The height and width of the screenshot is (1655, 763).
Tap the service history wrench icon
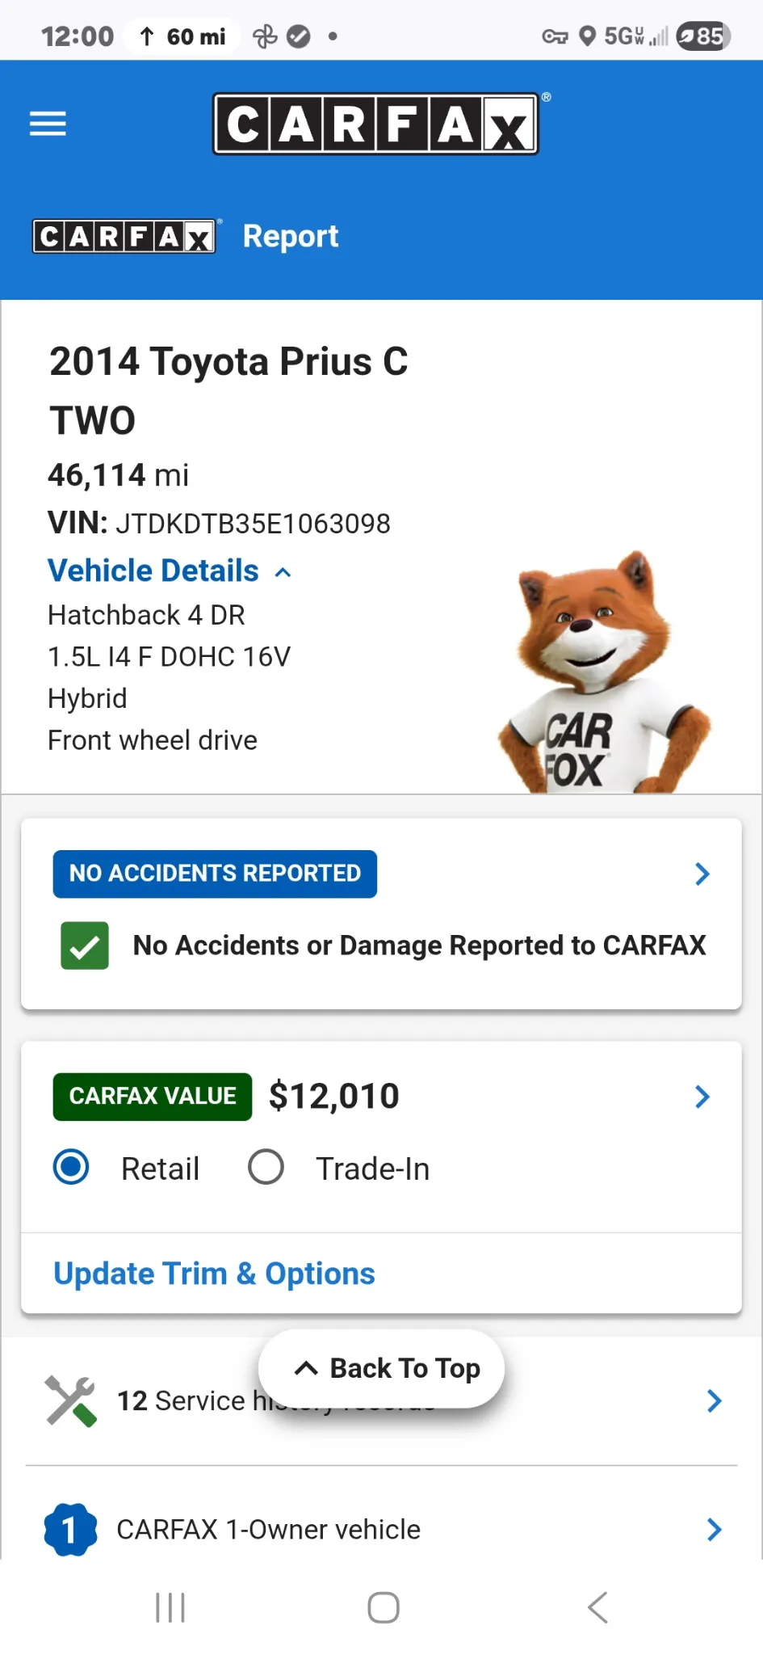[71, 1400]
